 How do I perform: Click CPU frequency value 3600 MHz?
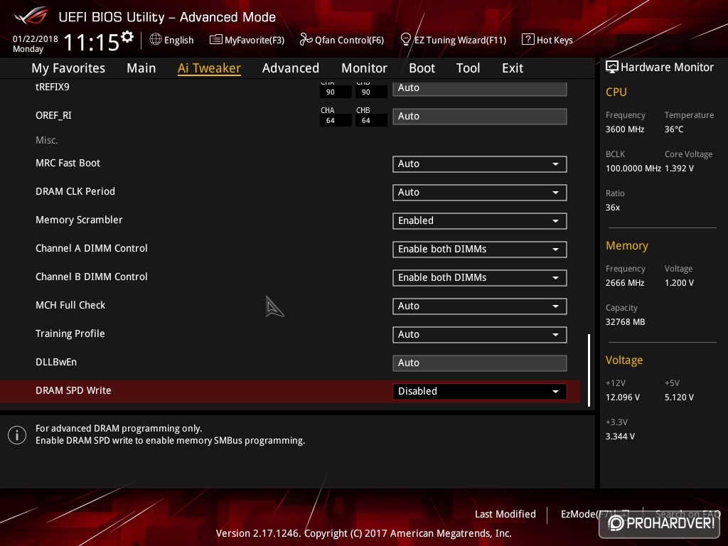coord(625,129)
